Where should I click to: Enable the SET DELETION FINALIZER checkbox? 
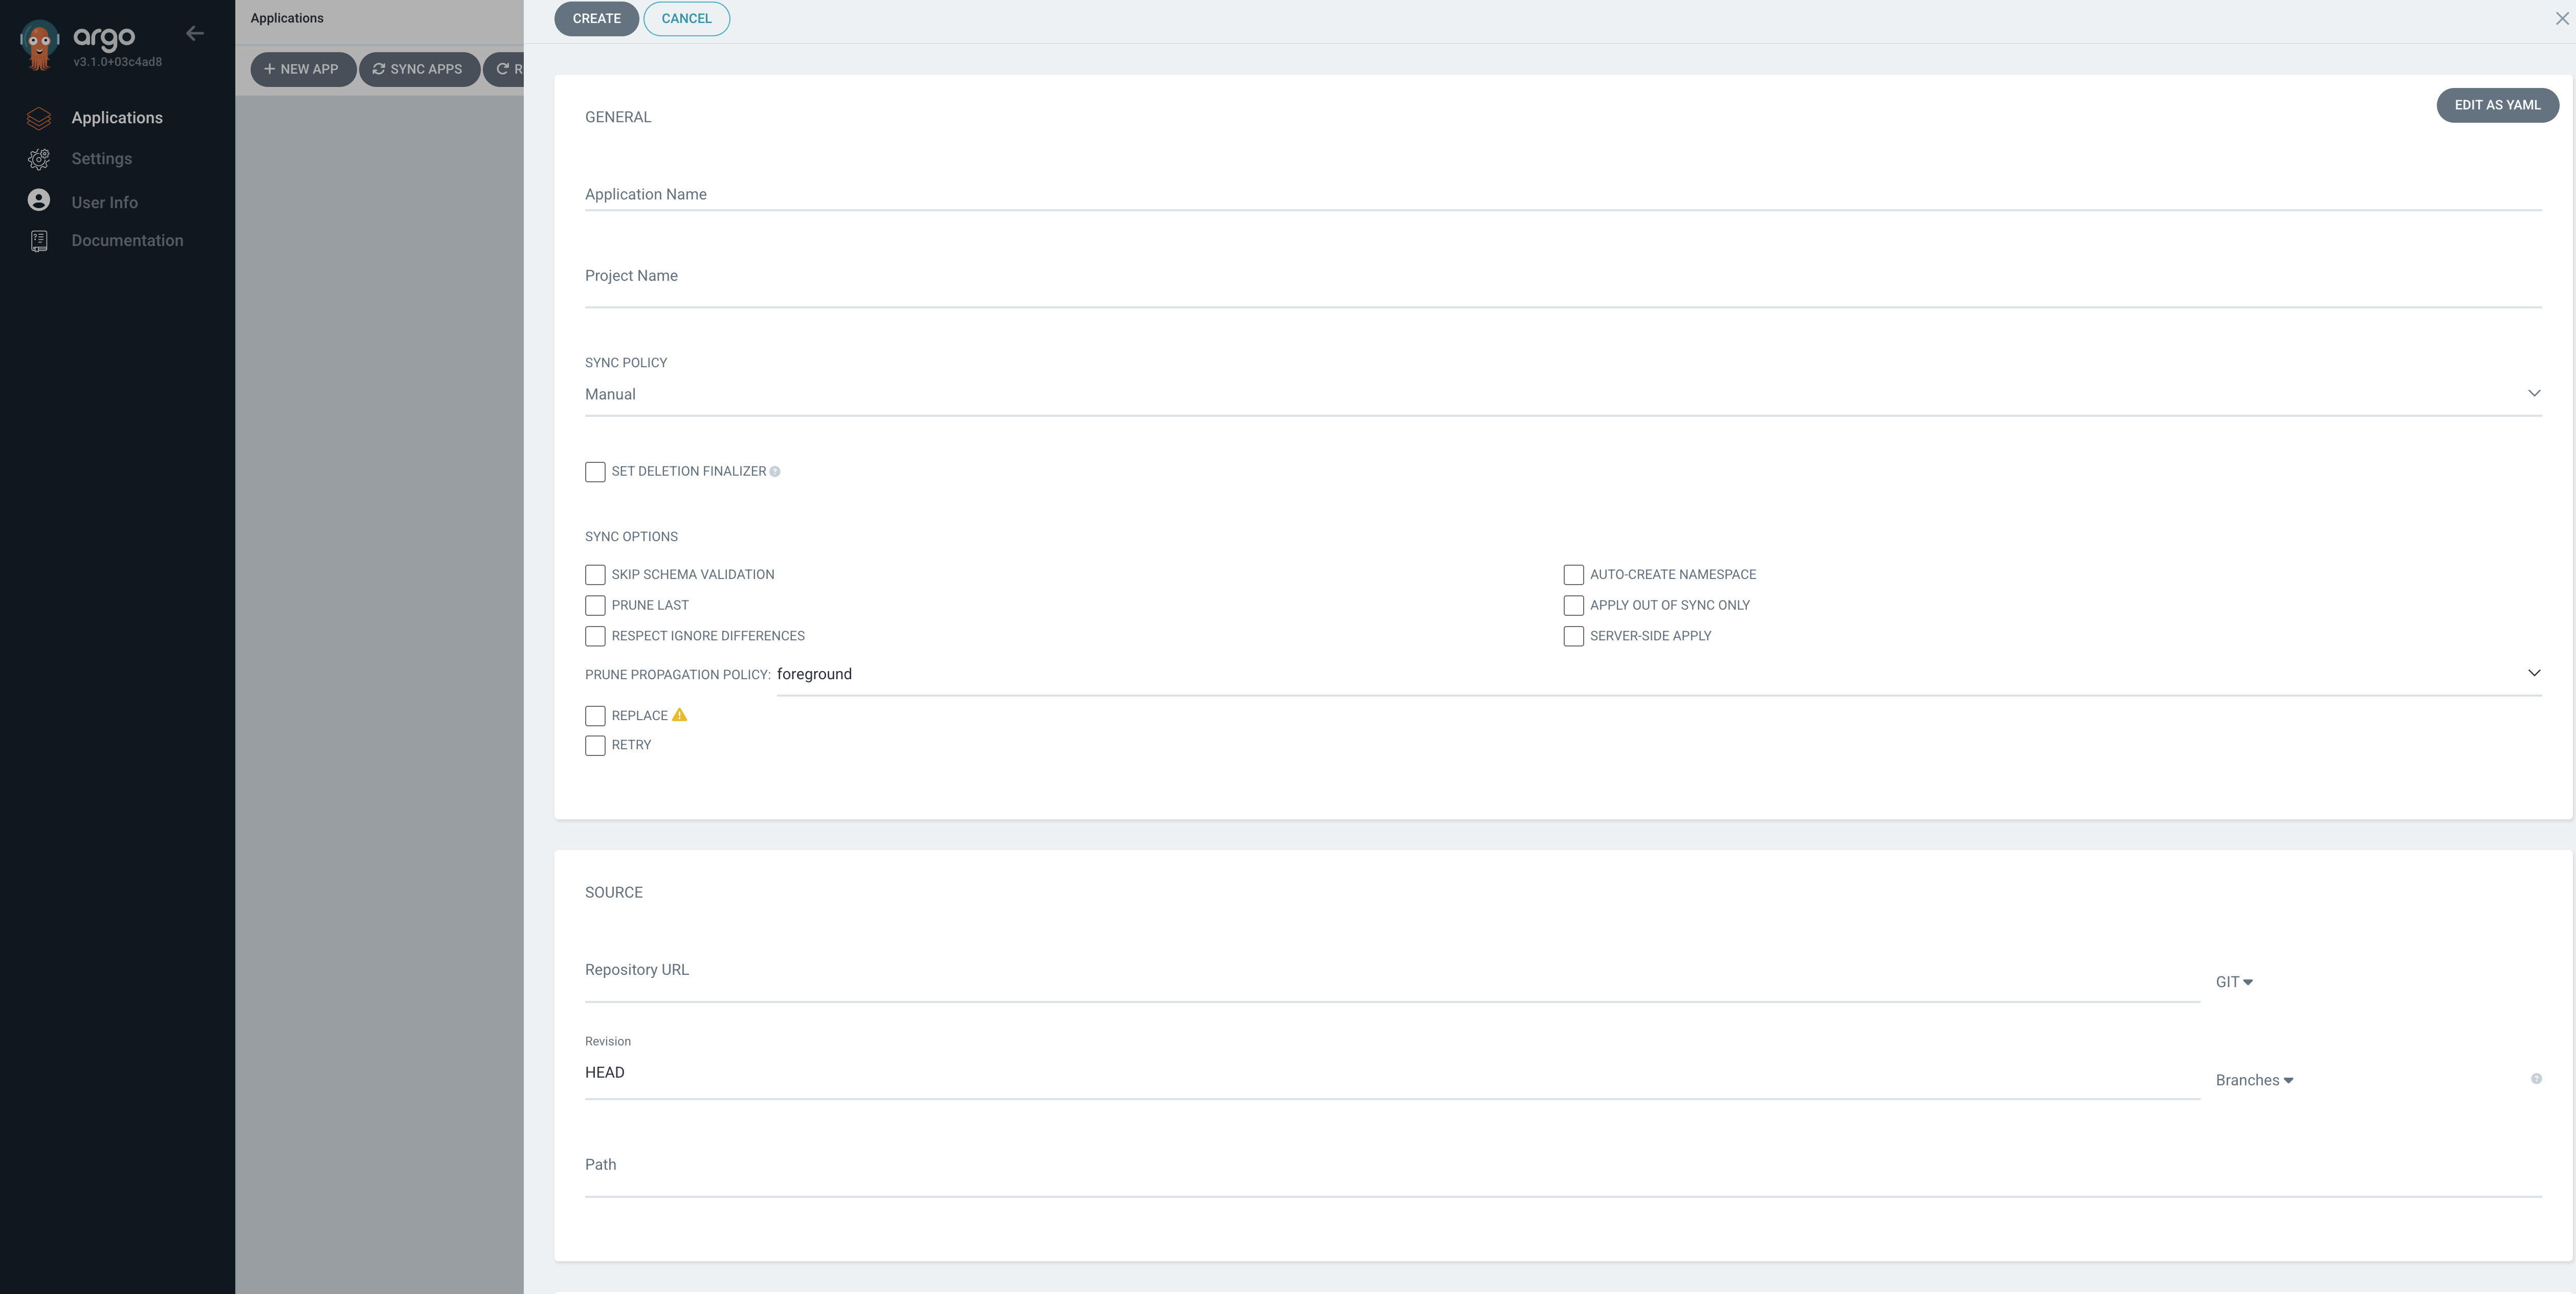(x=595, y=472)
